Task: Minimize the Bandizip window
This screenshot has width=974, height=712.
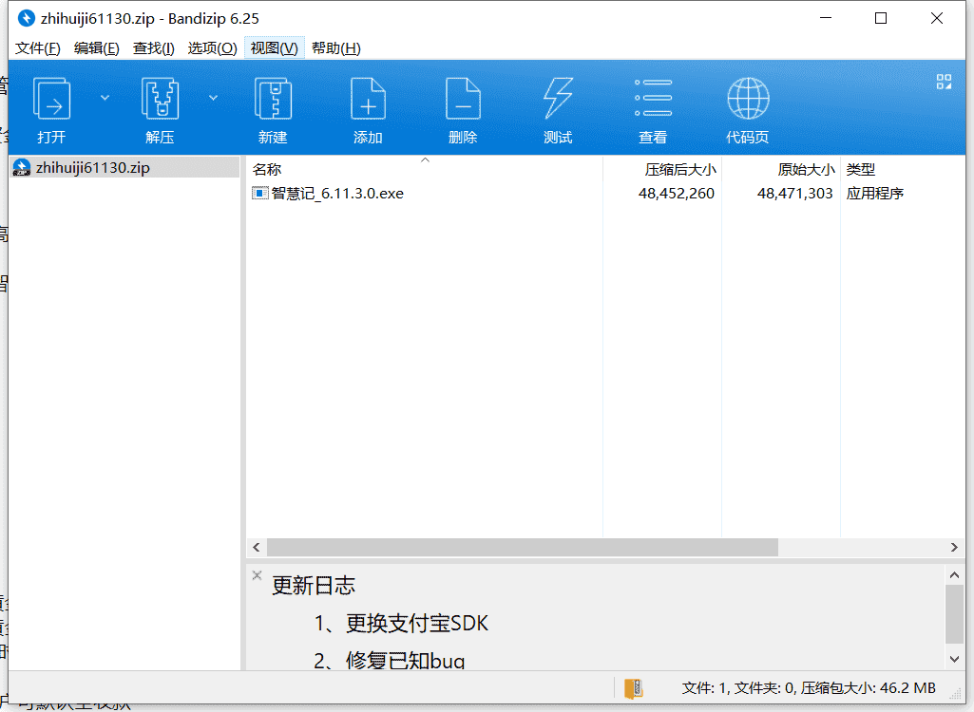Action: click(826, 18)
